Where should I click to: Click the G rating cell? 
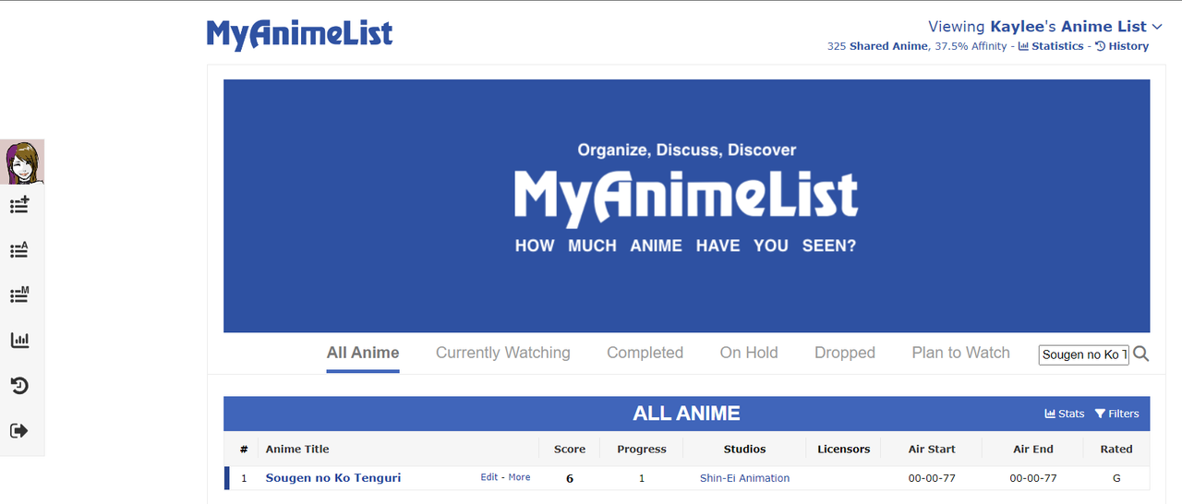[x=1116, y=478]
